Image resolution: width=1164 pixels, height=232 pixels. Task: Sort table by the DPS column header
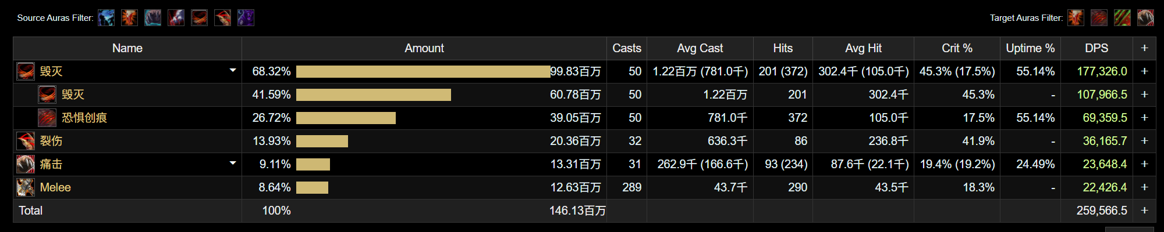[1096, 48]
